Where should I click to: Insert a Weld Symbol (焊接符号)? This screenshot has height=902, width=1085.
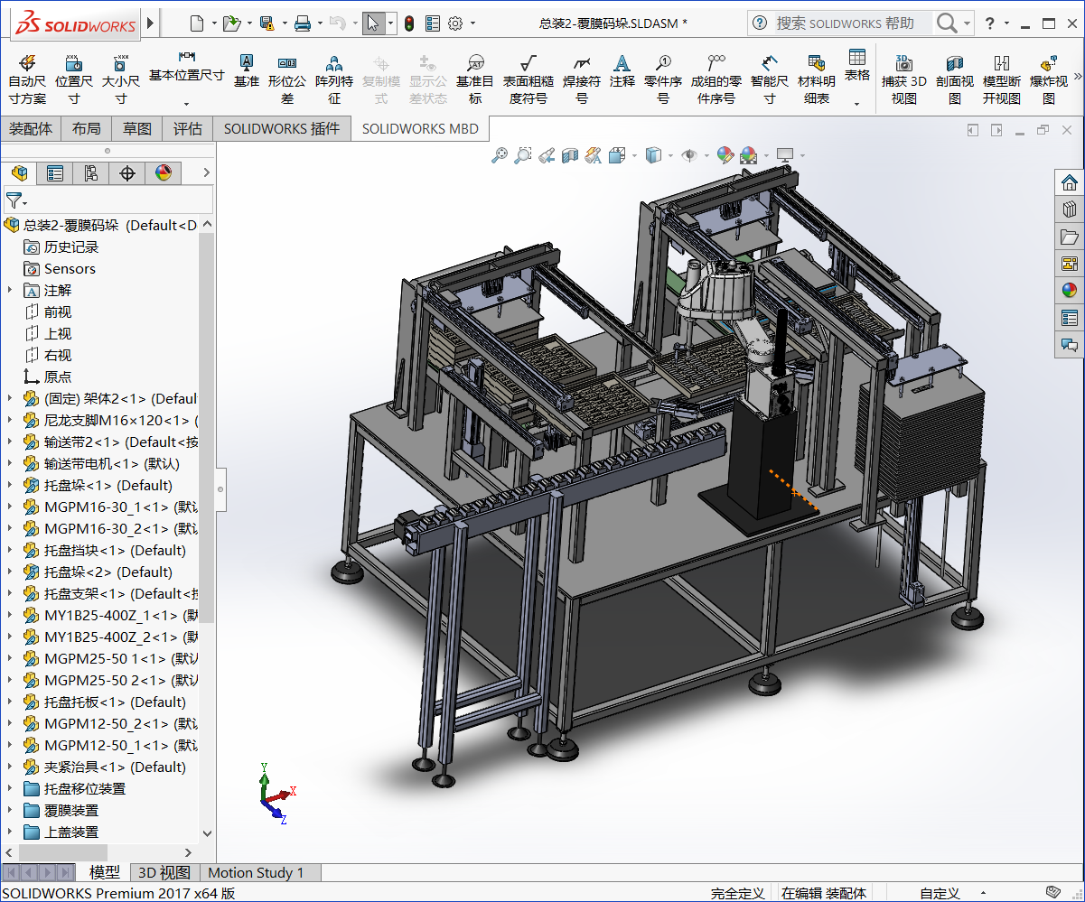click(582, 79)
